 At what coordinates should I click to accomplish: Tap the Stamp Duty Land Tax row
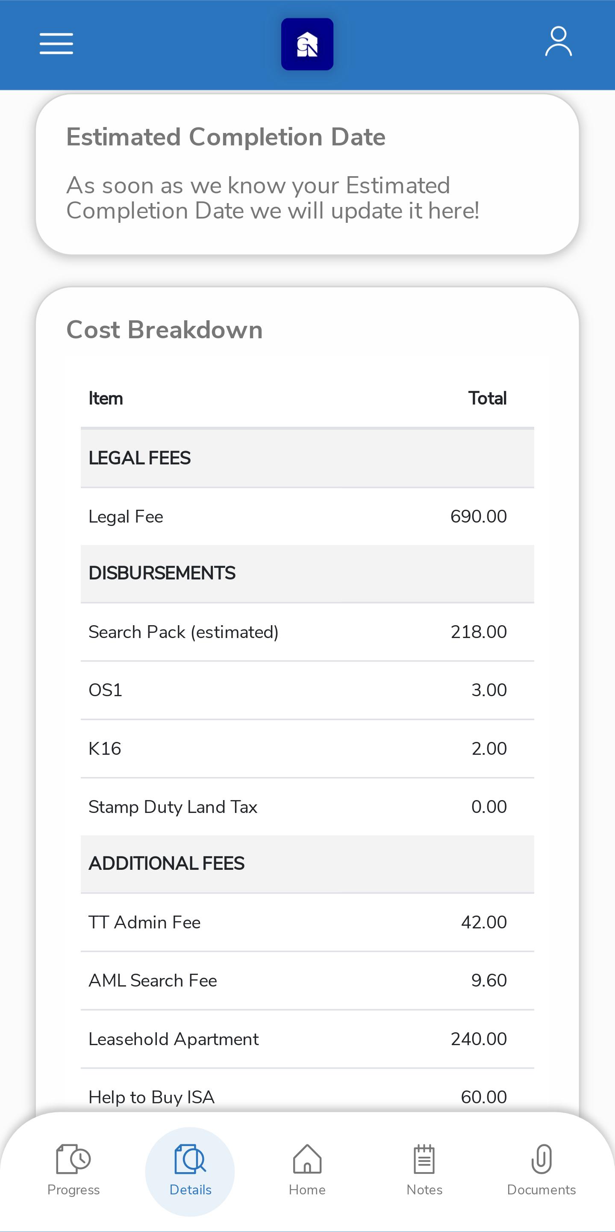307,807
